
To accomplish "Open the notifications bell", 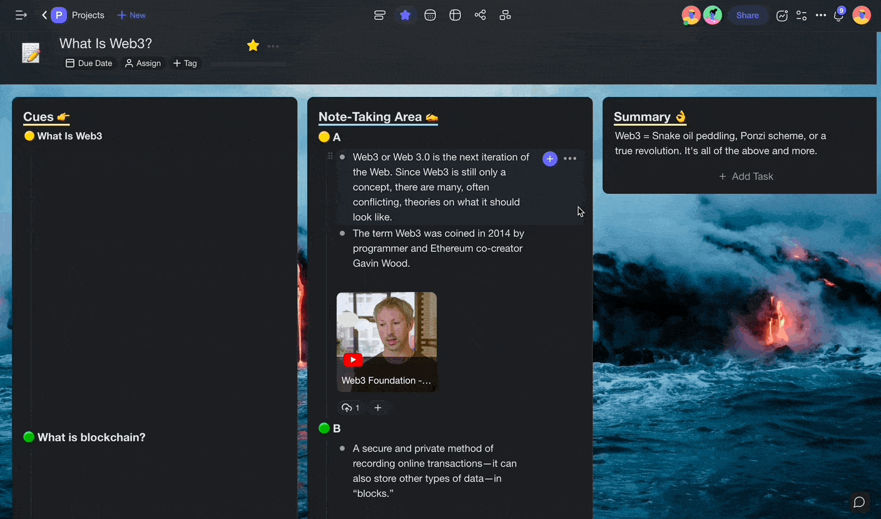I will [838, 16].
